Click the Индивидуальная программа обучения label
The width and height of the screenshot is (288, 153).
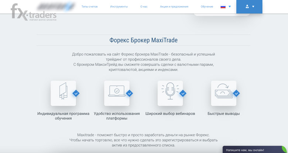click(x=64, y=116)
